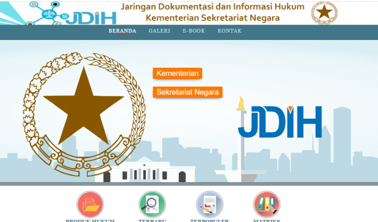378x222 pixels.
Task: Open the Terpopuler chart document icon
Action: click(x=209, y=204)
